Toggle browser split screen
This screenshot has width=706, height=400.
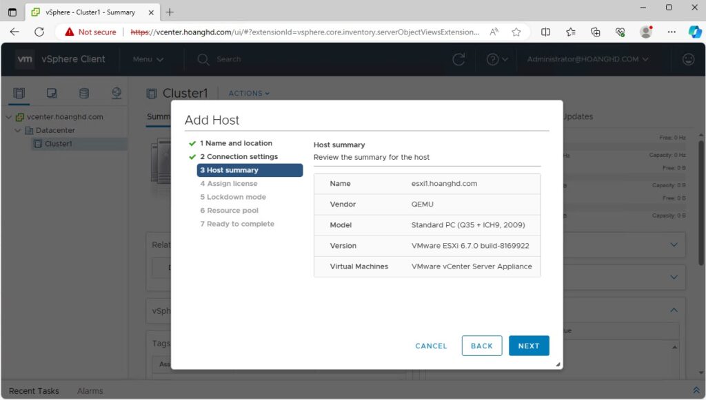pos(546,32)
